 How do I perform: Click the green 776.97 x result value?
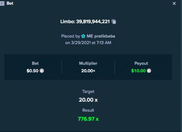click(88, 119)
